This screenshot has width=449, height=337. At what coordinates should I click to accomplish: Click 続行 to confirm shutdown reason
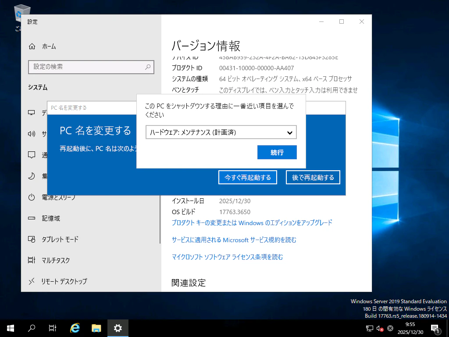point(277,152)
